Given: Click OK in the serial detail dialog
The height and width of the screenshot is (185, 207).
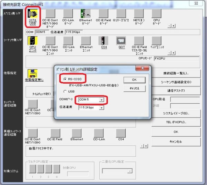Looking at the screenshot, I should pos(135,80).
